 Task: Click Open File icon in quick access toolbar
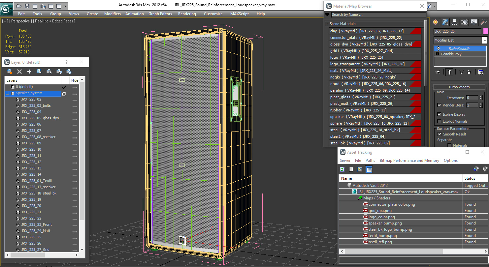point(19,6)
